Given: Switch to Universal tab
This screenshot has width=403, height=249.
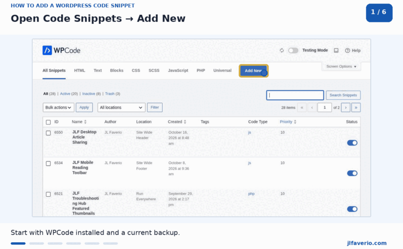Looking at the screenshot, I should [222, 70].
